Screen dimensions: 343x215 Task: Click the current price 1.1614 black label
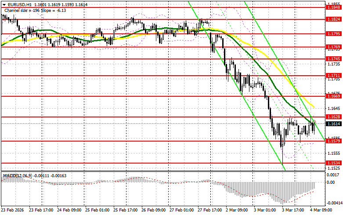334,124
